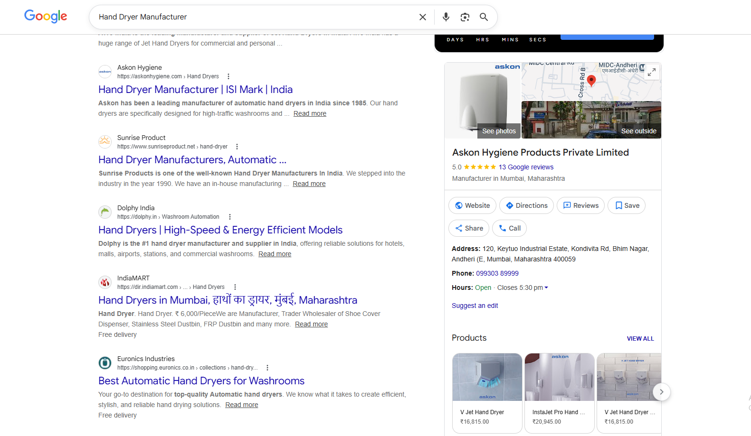Click askonhygiene.com URL breadcrumb
Viewport: 751px width, 436px height.
pyautogui.click(x=168, y=76)
